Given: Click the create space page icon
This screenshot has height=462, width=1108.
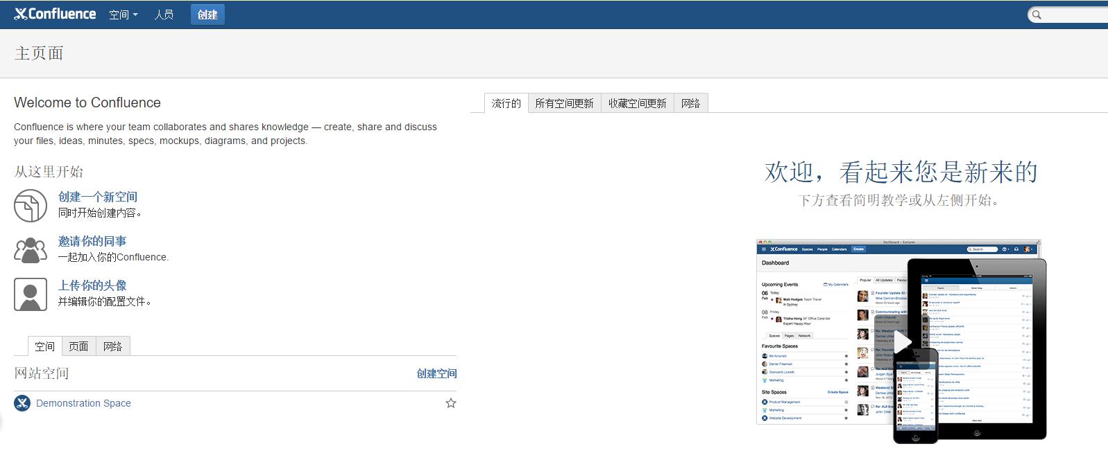Looking at the screenshot, I should (x=31, y=206).
